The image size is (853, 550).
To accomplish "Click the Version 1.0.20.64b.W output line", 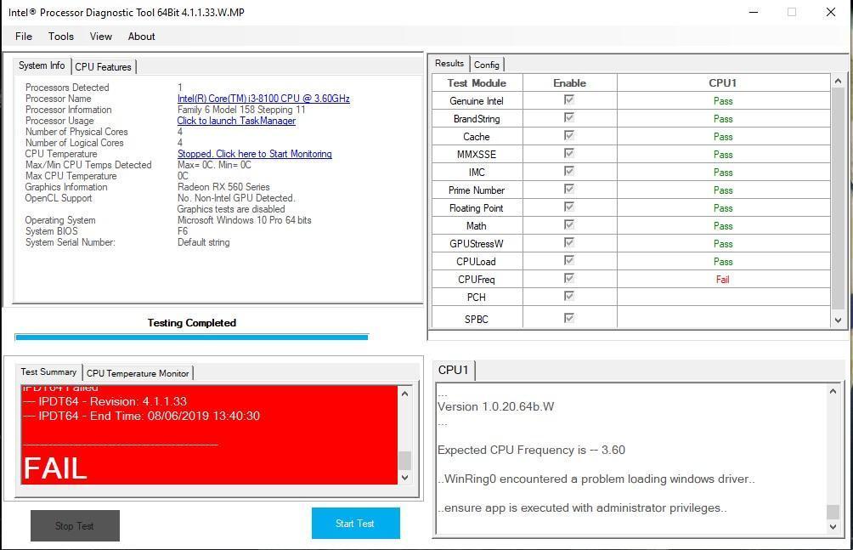I will point(496,406).
